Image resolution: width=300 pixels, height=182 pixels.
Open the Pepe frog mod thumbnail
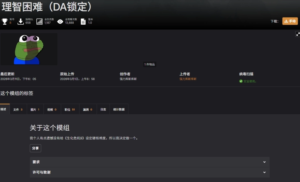click(29, 49)
